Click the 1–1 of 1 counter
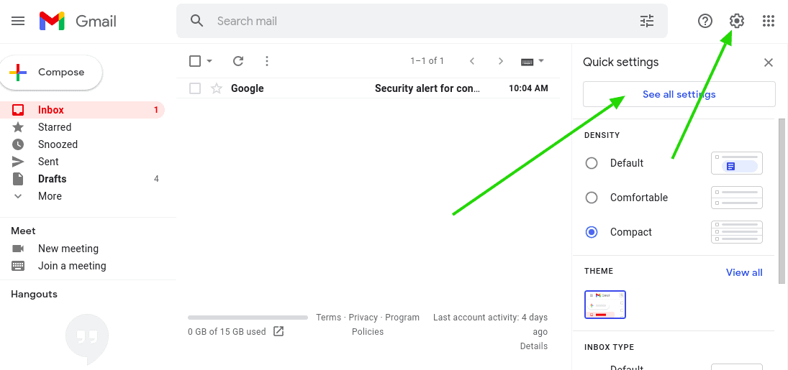Viewport: 788px width, 370px height. 427,61
